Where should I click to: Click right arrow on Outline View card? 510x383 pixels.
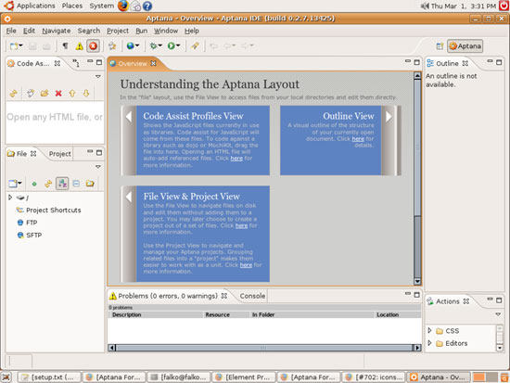pyautogui.click(x=389, y=117)
